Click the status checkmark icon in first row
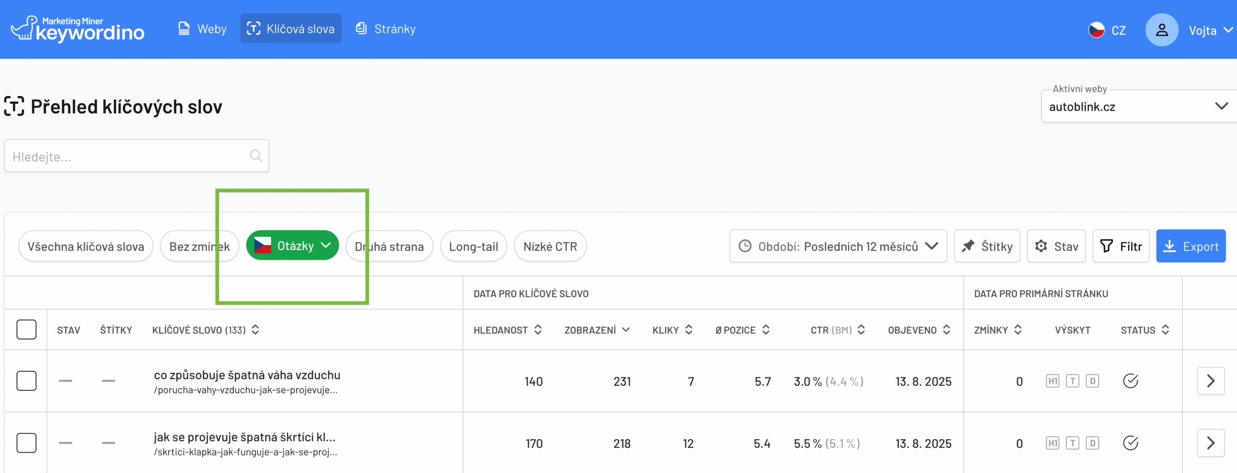This screenshot has height=473, width=1237. pyautogui.click(x=1130, y=381)
